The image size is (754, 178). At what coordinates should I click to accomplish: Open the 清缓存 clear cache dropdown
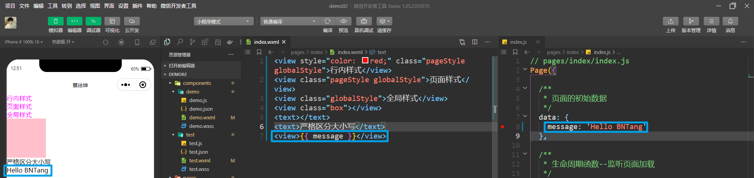(x=384, y=21)
